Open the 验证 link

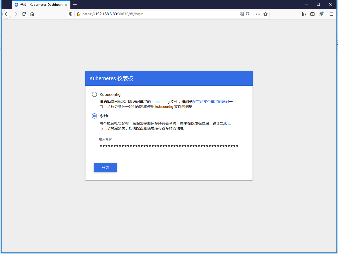(227, 123)
